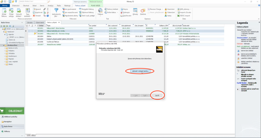Filter by Zálohové faktury
Viewport: 261px width, 138px height.
click(87, 12)
